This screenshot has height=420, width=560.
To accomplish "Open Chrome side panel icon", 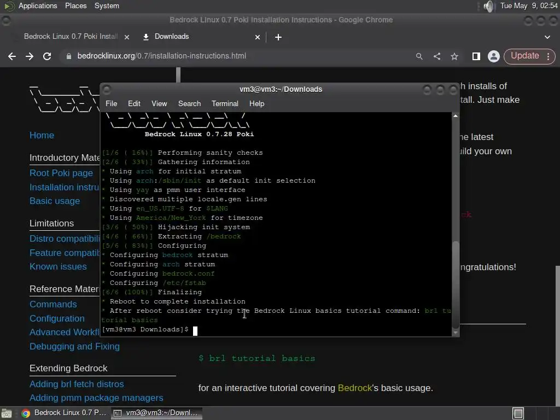I will tap(476, 56).
